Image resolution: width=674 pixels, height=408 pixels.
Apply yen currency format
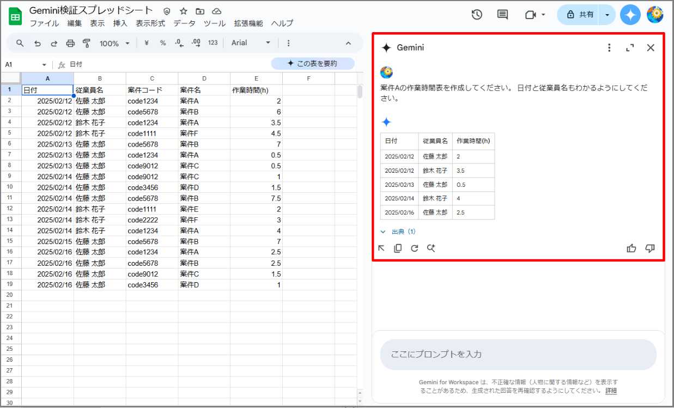[x=147, y=43]
